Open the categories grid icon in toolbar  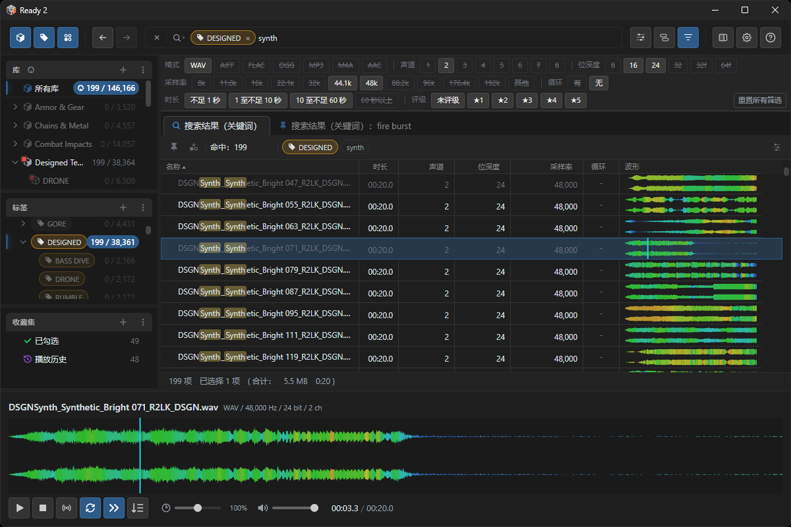click(x=68, y=38)
